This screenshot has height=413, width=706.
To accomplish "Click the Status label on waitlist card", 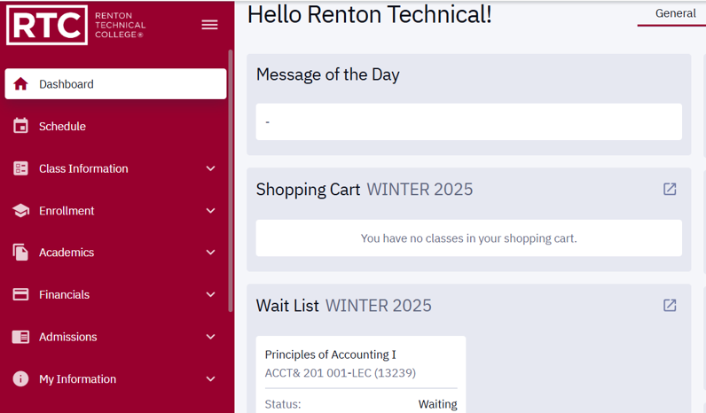I will 283,404.
